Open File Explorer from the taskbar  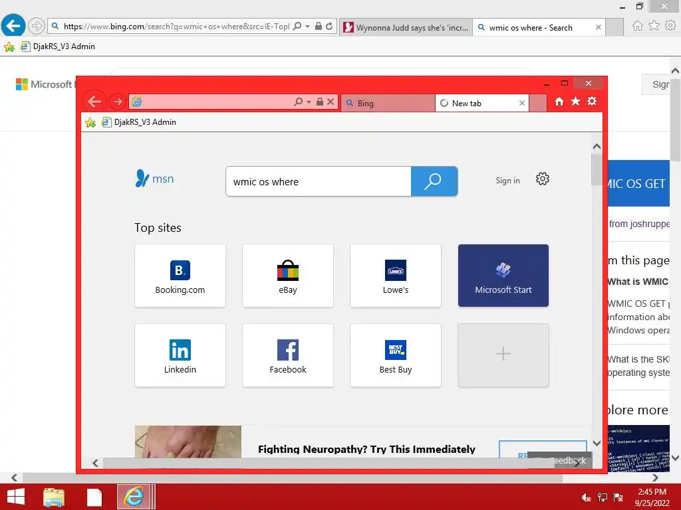54,497
